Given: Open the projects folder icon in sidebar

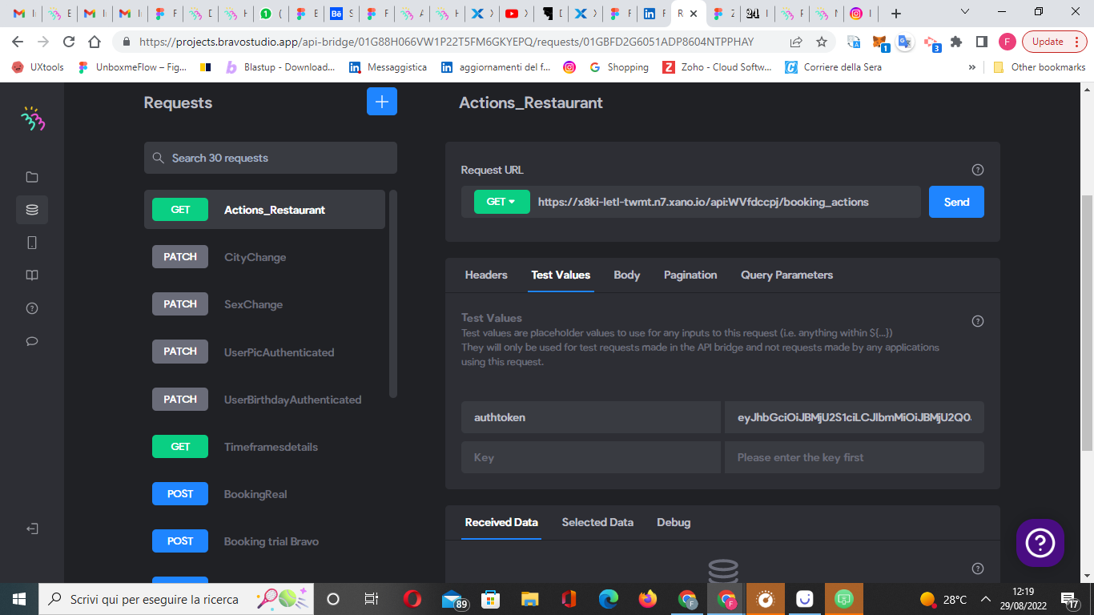Looking at the screenshot, I should coord(32,177).
